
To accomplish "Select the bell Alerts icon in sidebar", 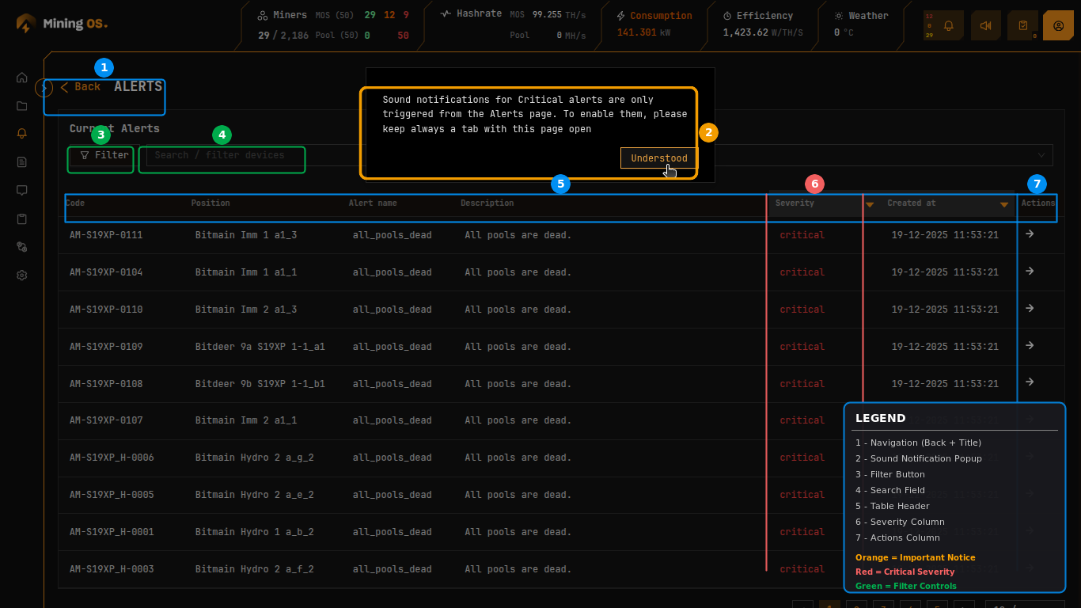I will (22, 134).
